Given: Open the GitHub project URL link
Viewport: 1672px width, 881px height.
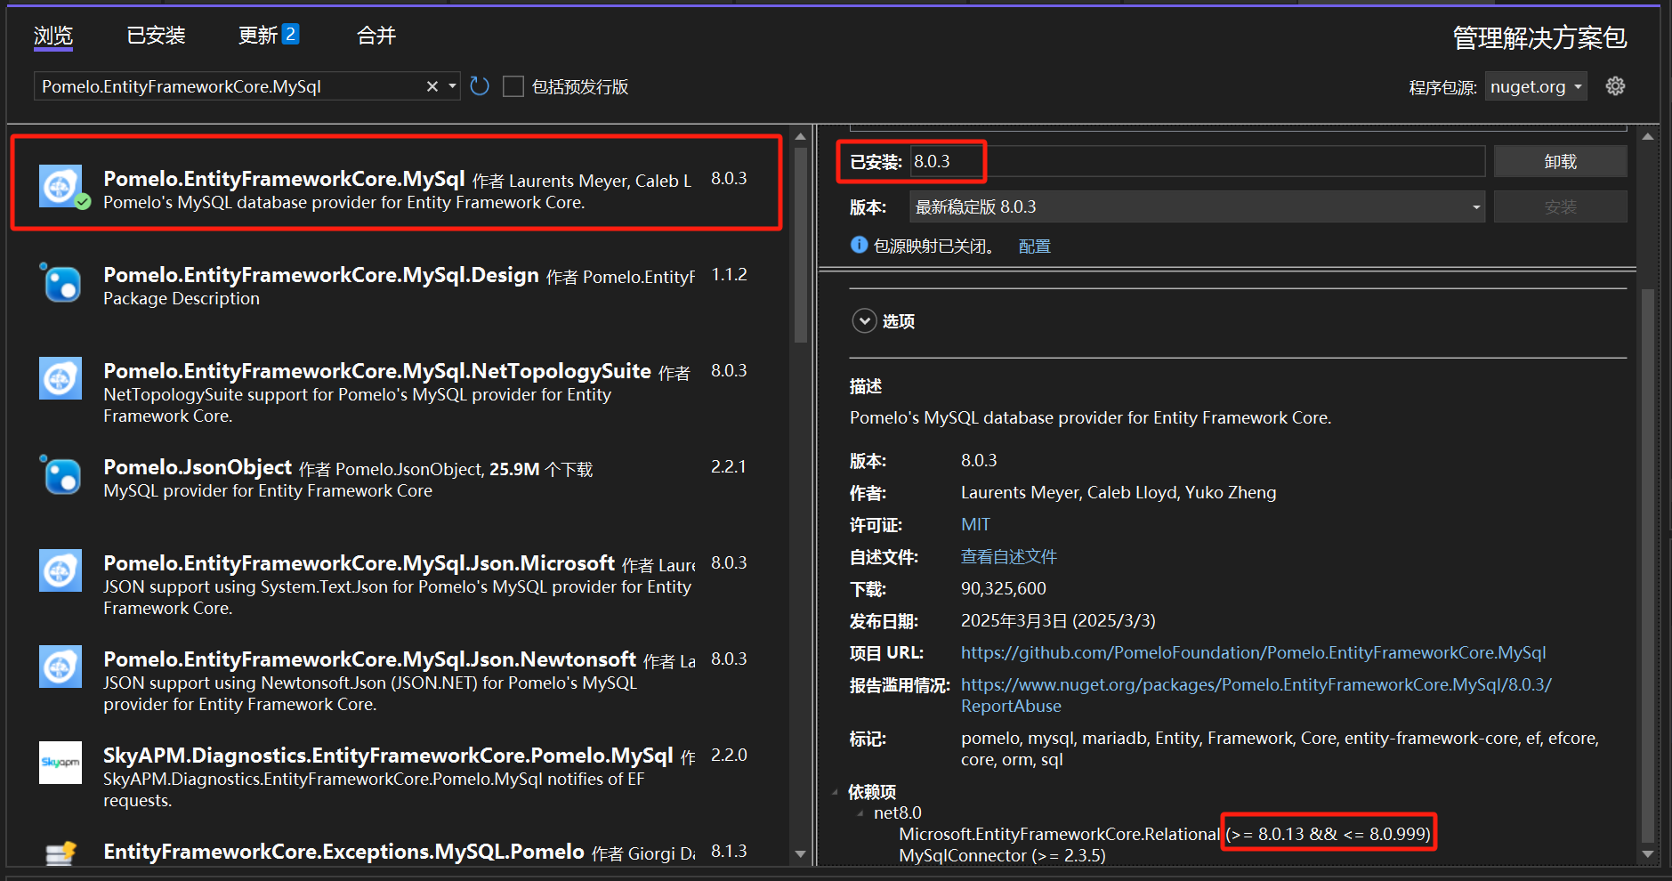Looking at the screenshot, I should coord(1253,652).
